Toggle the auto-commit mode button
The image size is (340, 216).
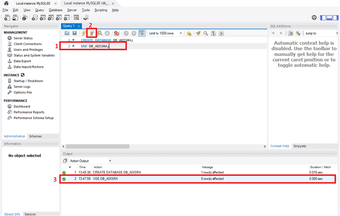coord(142,33)
